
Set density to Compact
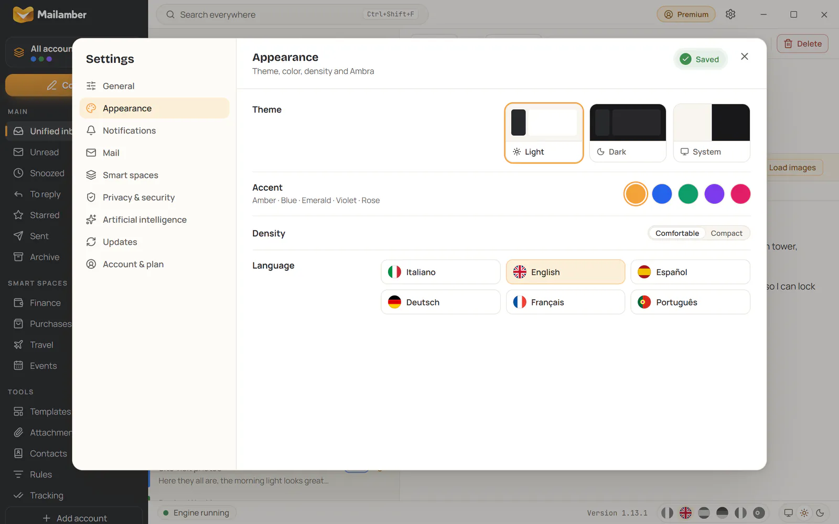(726, 233)
